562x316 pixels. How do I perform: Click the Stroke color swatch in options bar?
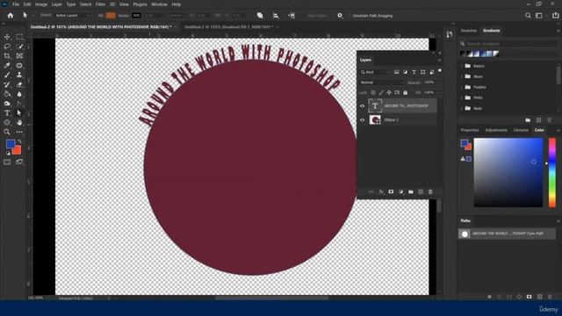[136, 16]
